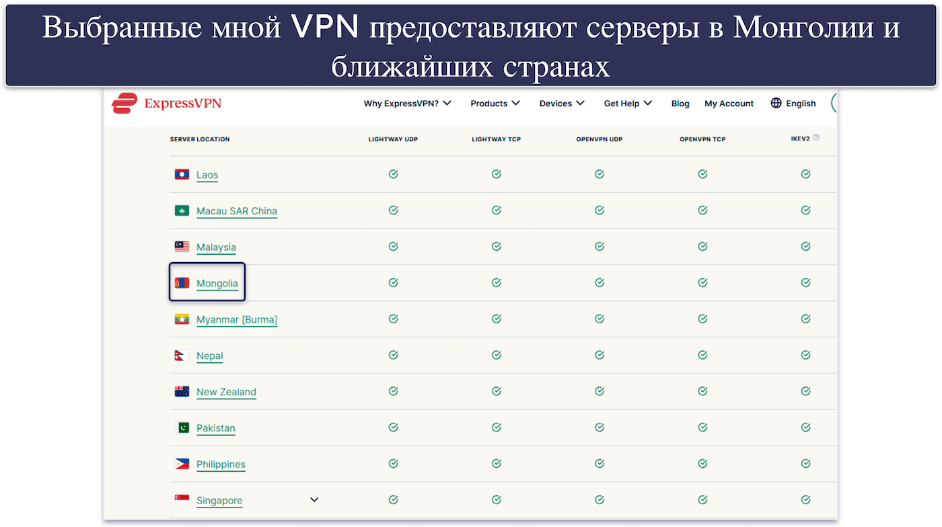
Task: Click the ExpressVPN logo
Action: (166, 103)
